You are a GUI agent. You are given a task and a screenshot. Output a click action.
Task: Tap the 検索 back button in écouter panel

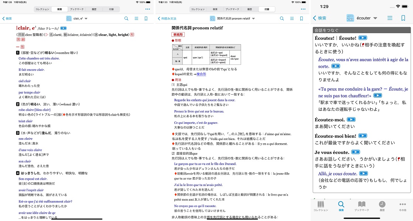[320, 18]
